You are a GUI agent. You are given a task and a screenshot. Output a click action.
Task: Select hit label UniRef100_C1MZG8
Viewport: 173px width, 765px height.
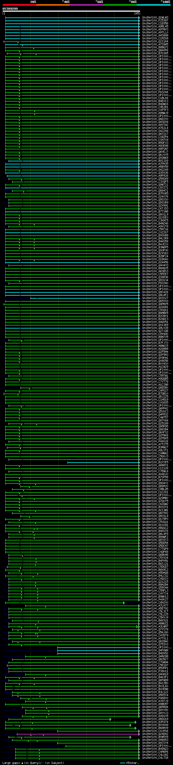pos(155,38)
